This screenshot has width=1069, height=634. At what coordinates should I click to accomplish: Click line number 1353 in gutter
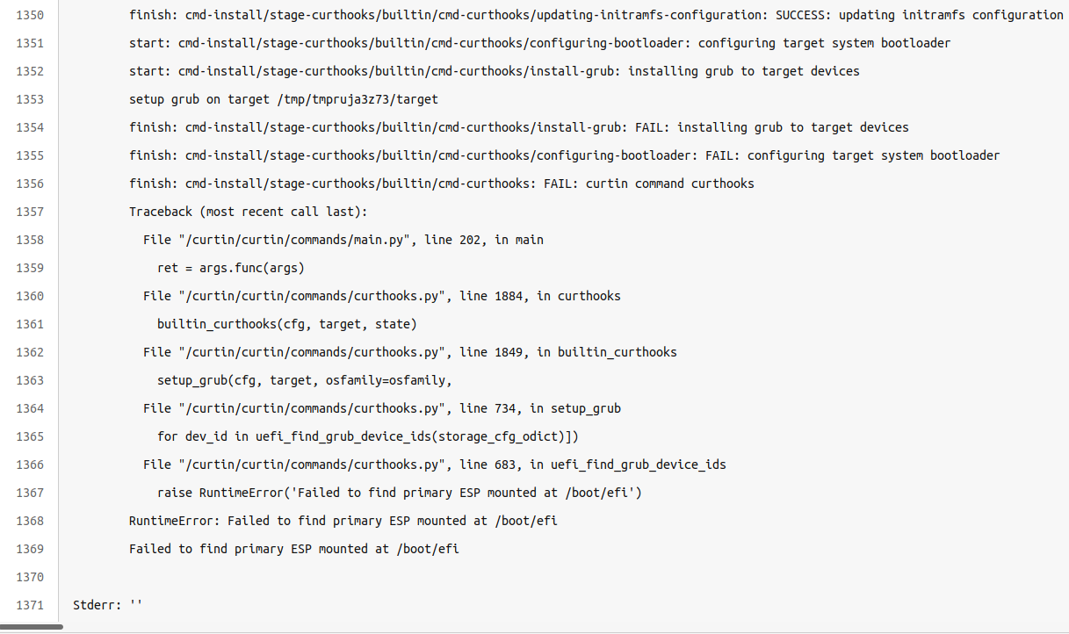click(30, 99)
